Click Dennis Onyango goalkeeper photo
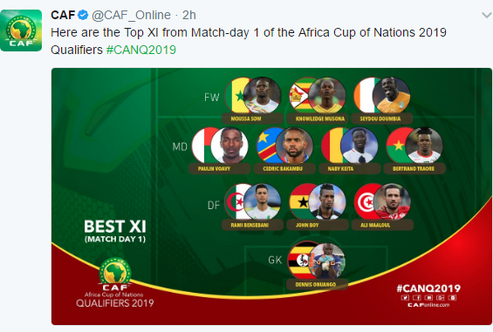Screen dimensions: 493x332 [327, 261]
